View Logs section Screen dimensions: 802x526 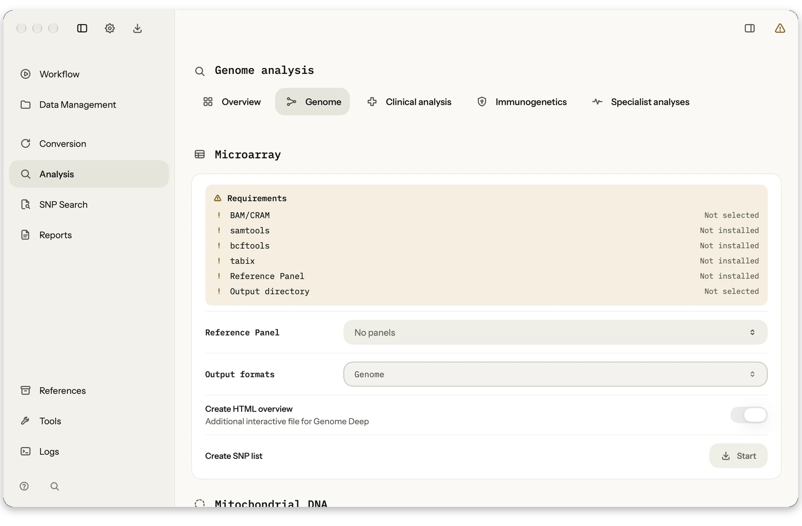coord(89,451)
